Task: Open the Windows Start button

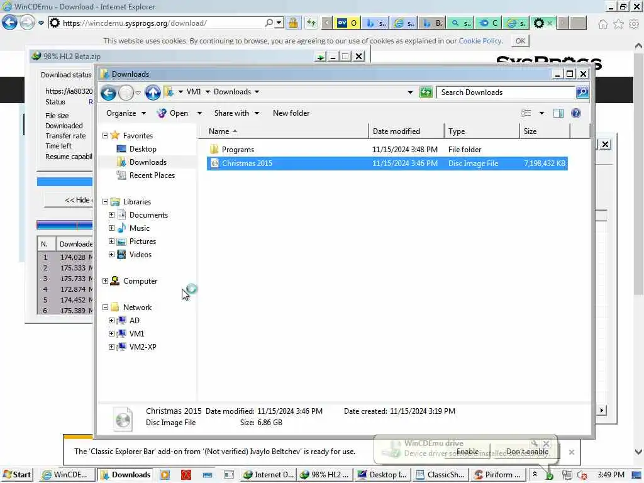Action: [17, 475]
